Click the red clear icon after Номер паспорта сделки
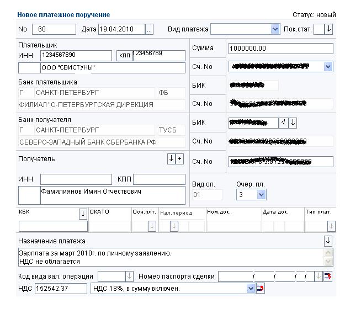This screenshot has height=314, width=361. click(328, 276)
